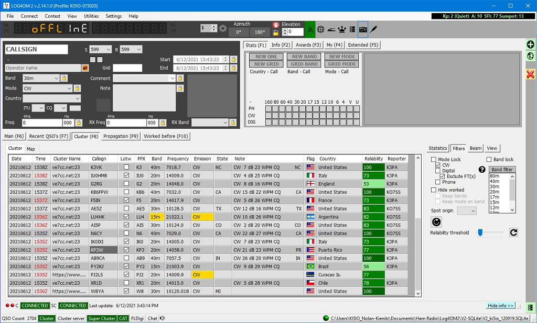Image resolution: width=537 pixels, height=323 pixels.
Task: Open the globe map icon in toolbar
Action: tap(320, 29)
